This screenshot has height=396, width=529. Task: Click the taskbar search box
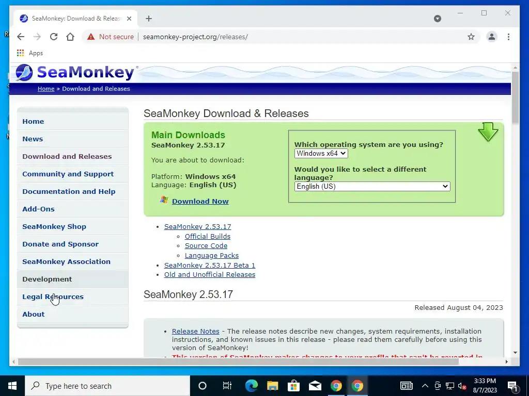(107, 386)
